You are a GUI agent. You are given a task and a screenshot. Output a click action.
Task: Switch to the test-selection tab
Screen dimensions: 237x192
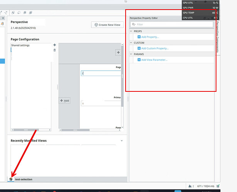[24, 179]
